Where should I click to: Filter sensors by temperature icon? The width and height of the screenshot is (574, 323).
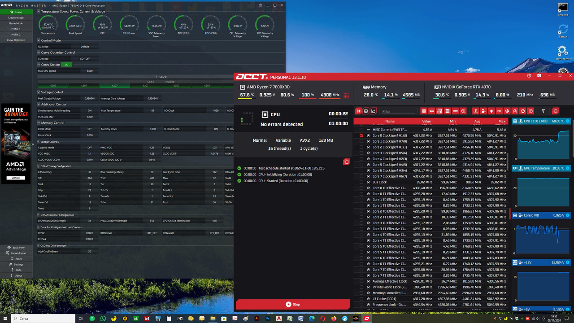tap(476, 111)
